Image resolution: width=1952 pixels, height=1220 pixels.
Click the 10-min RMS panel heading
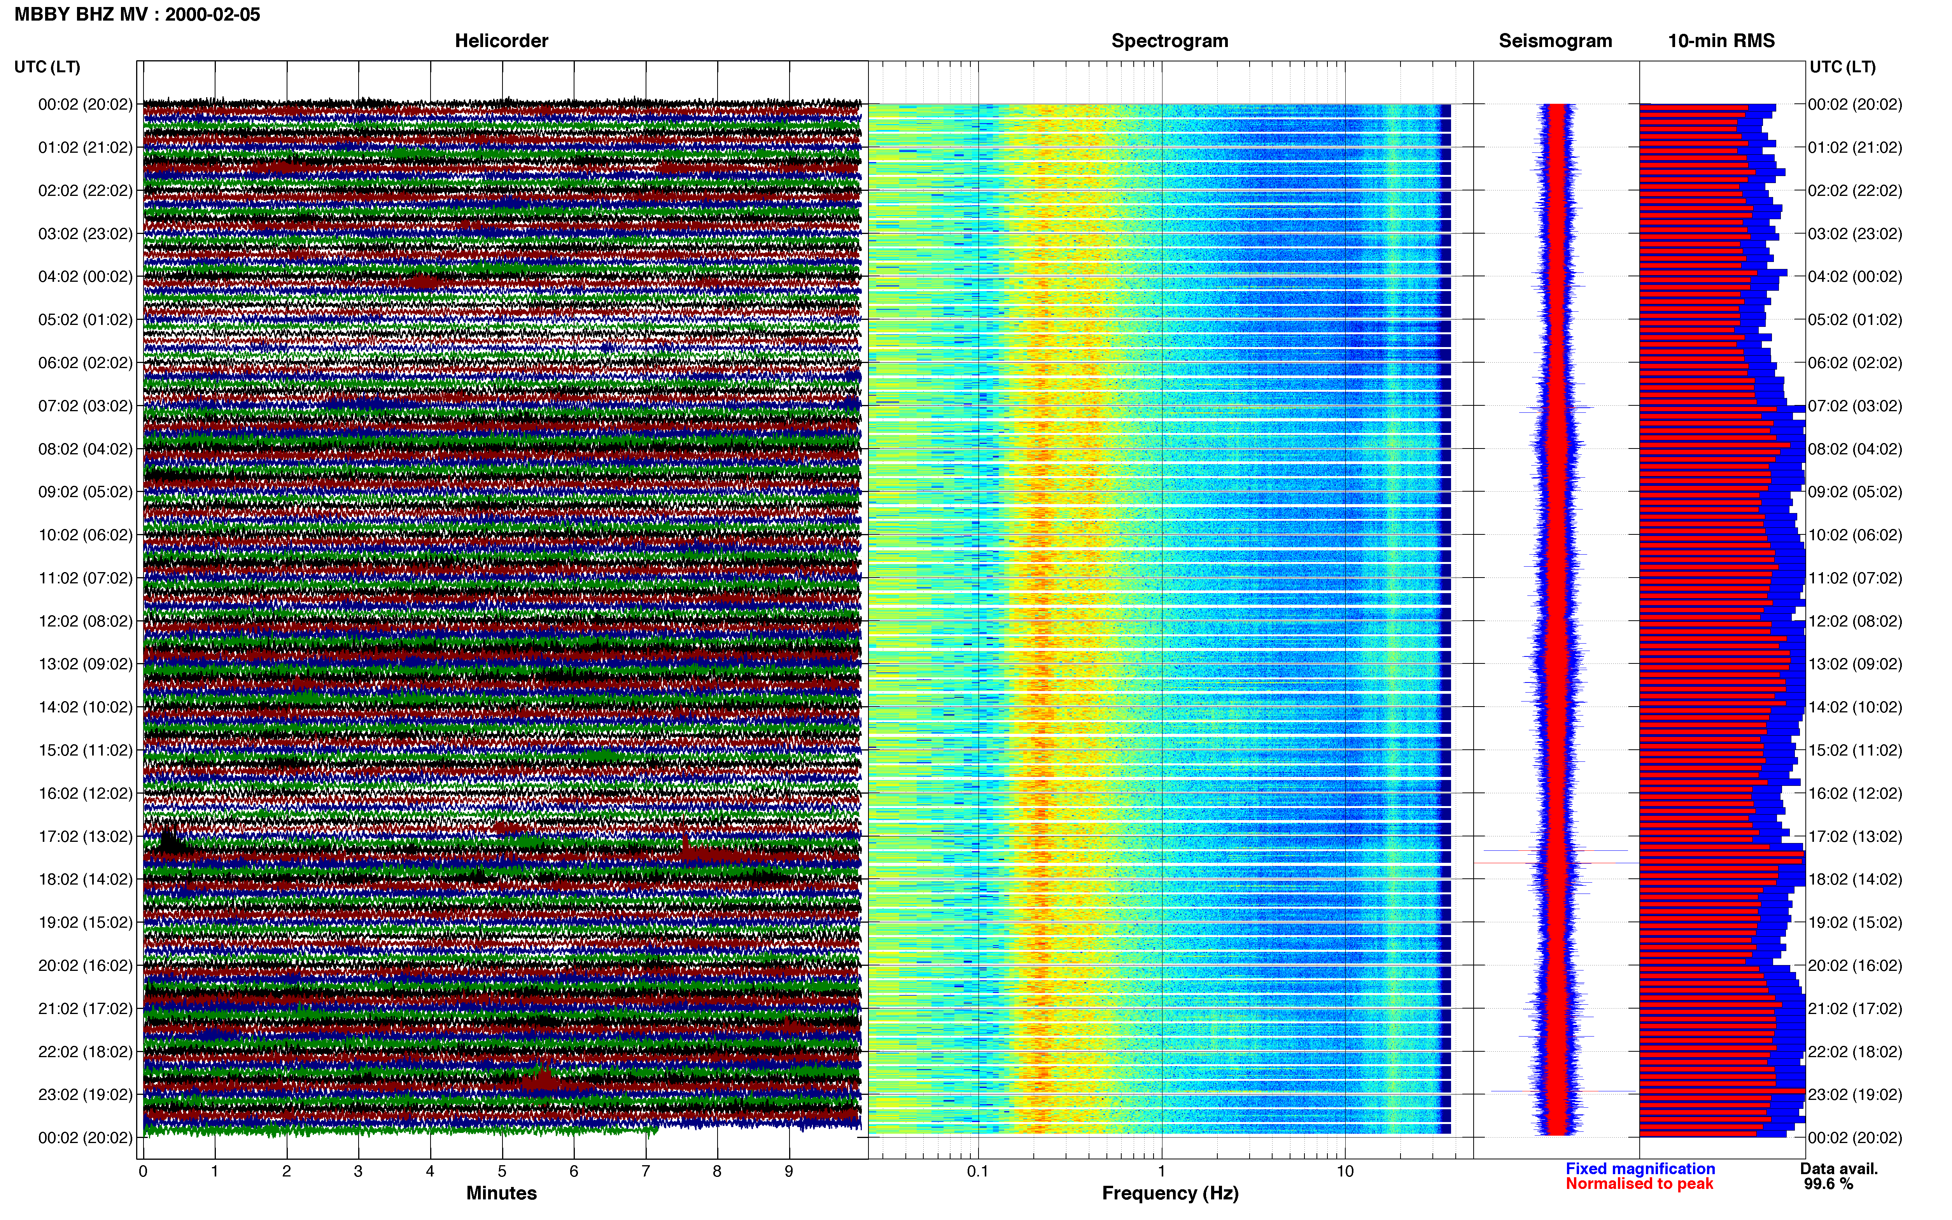[x=1721, y=41]
